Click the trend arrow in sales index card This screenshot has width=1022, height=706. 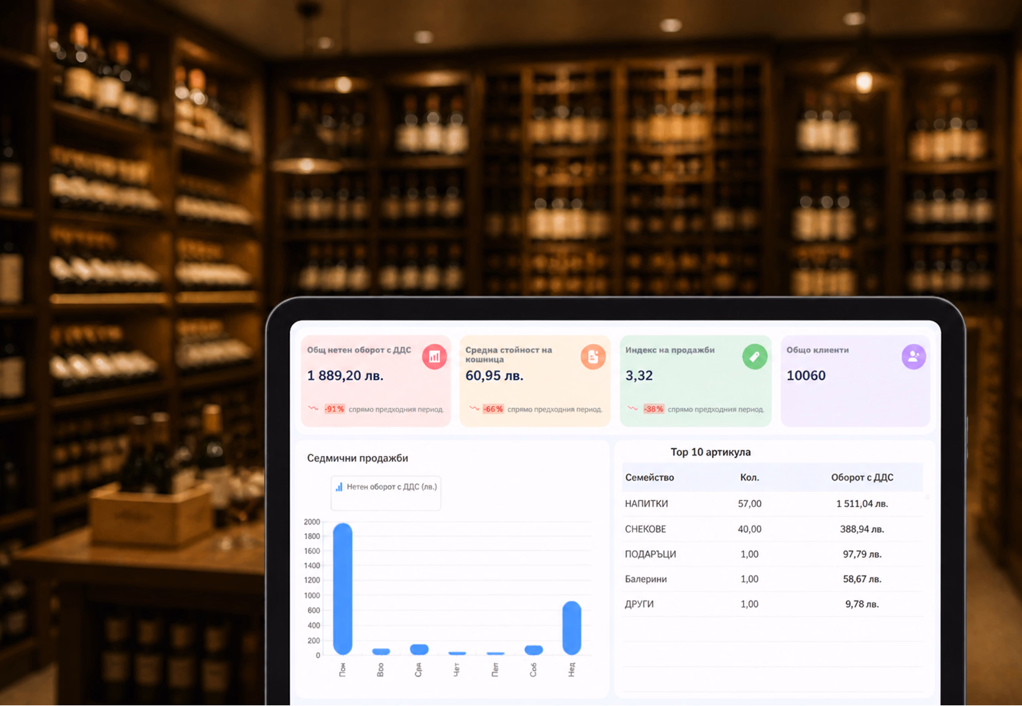click(633, 408)
